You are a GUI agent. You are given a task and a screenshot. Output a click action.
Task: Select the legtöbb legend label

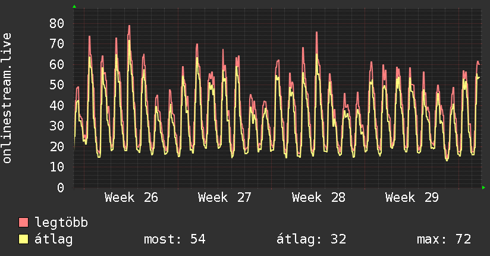point(61,222)
